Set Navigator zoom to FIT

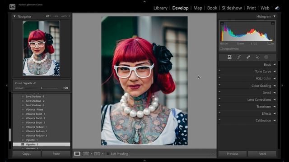tap(47, 16)
